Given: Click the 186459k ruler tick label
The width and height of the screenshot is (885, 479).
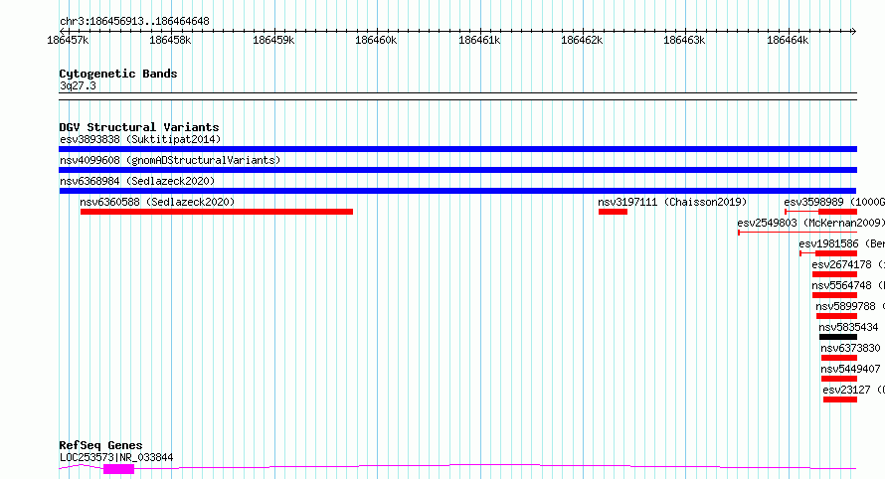Looking at the screenshot, I should pos(273,40).
